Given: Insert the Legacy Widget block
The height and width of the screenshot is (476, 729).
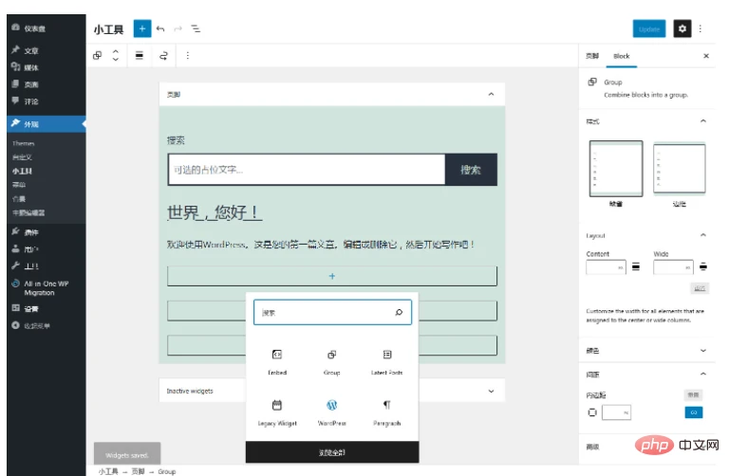Looking at the screenshot, I should tap(277, 412).
